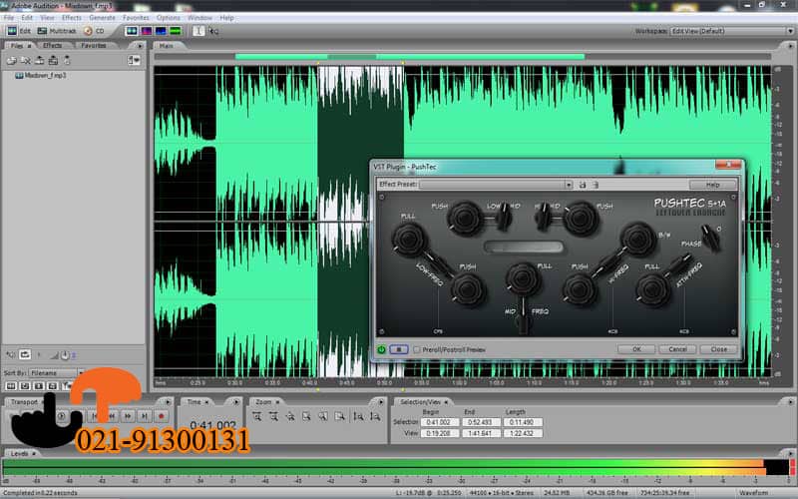Expand Files panel menu arrow
Image resolution: width=798 pixels, height=499 pixels.
pyautogui.click(x=140, y=46)
